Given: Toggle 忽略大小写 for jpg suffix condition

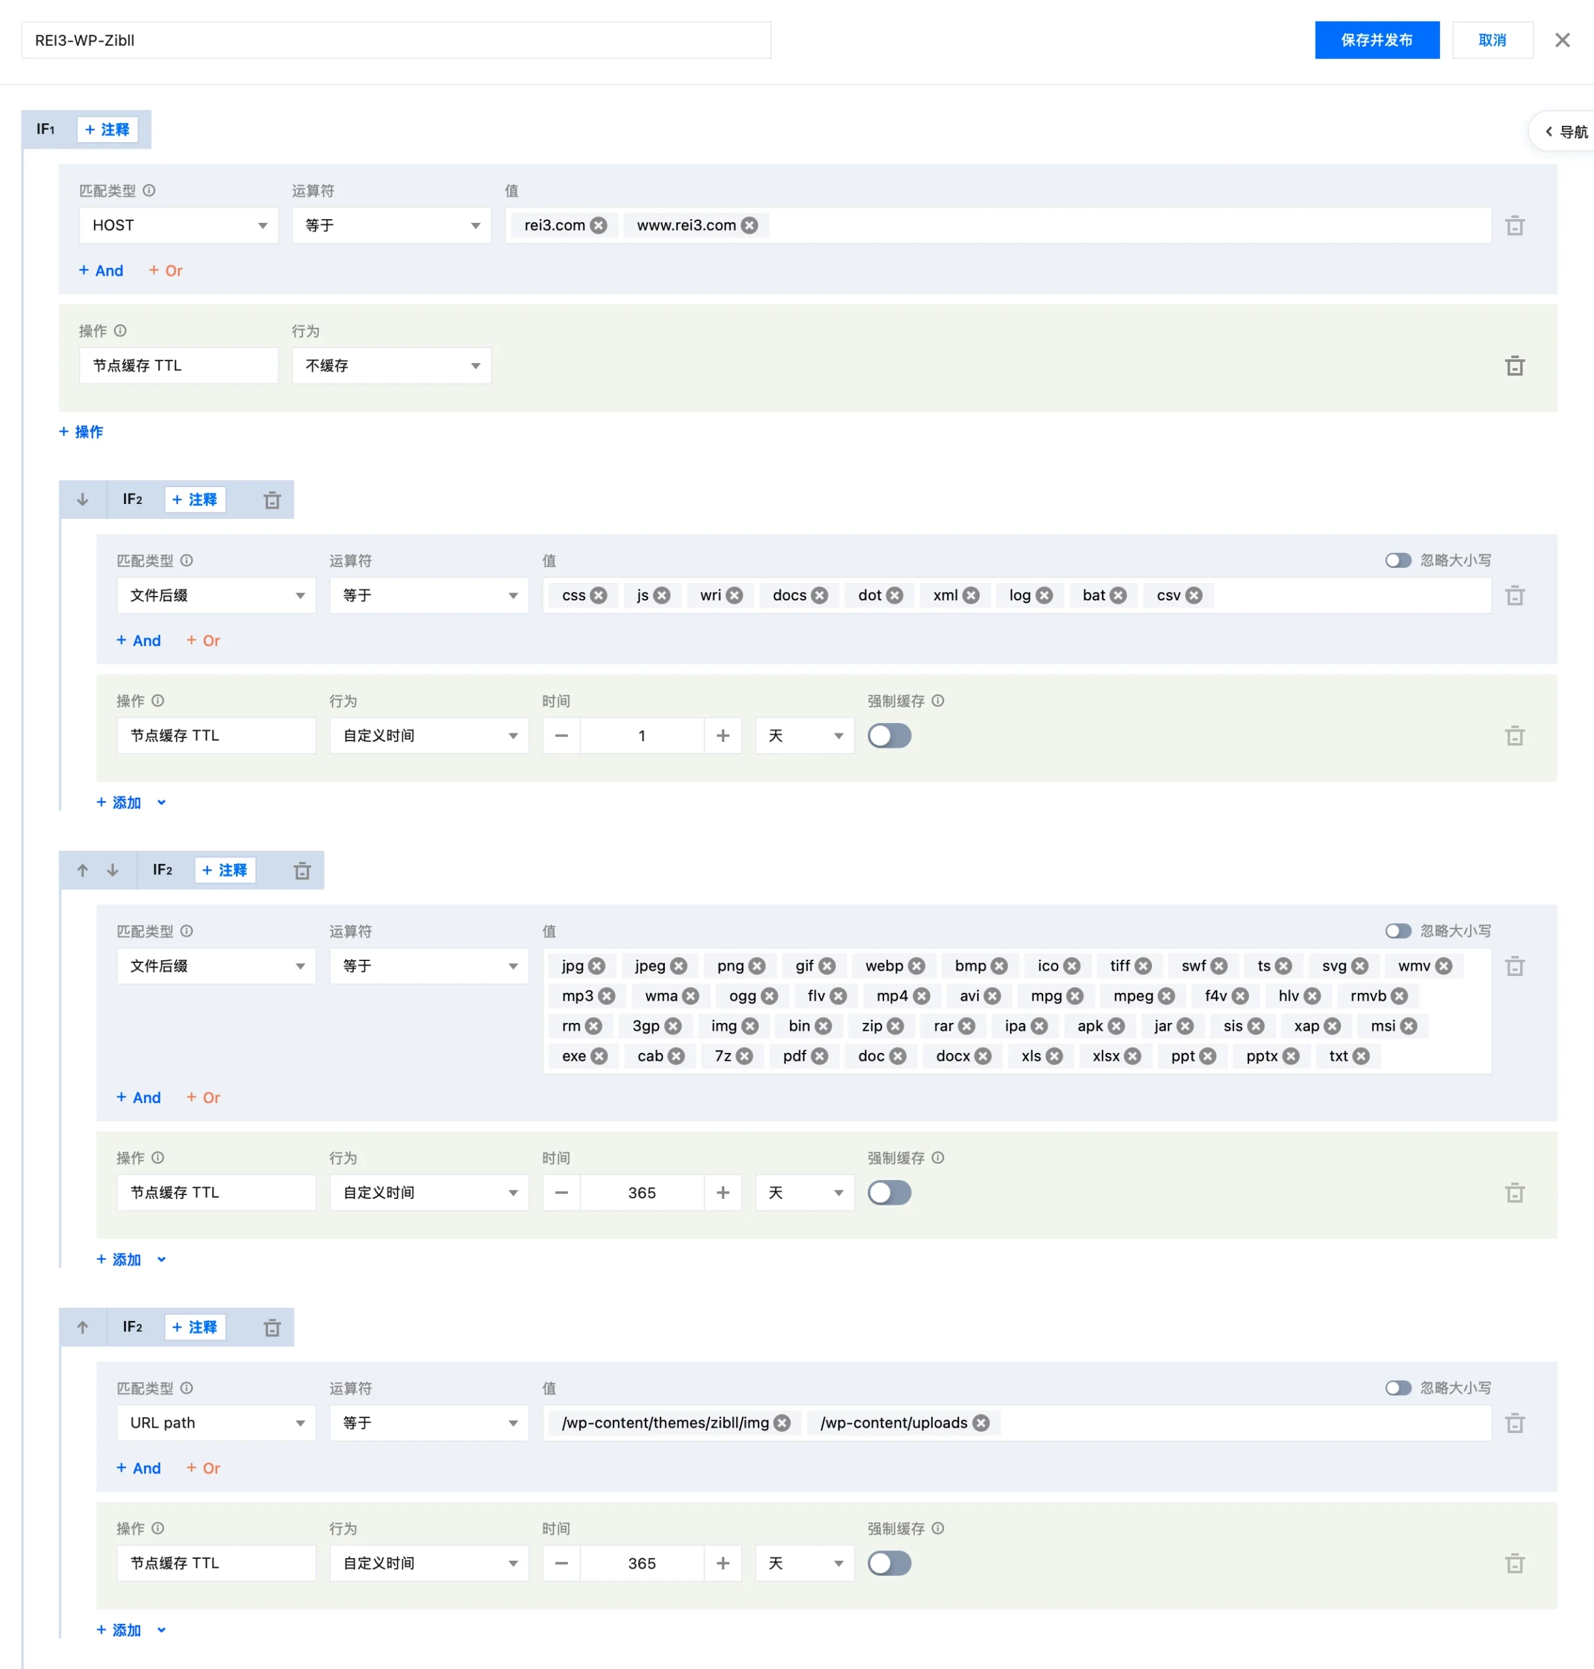Looking at the screenshot, I should pos(1398,932).
